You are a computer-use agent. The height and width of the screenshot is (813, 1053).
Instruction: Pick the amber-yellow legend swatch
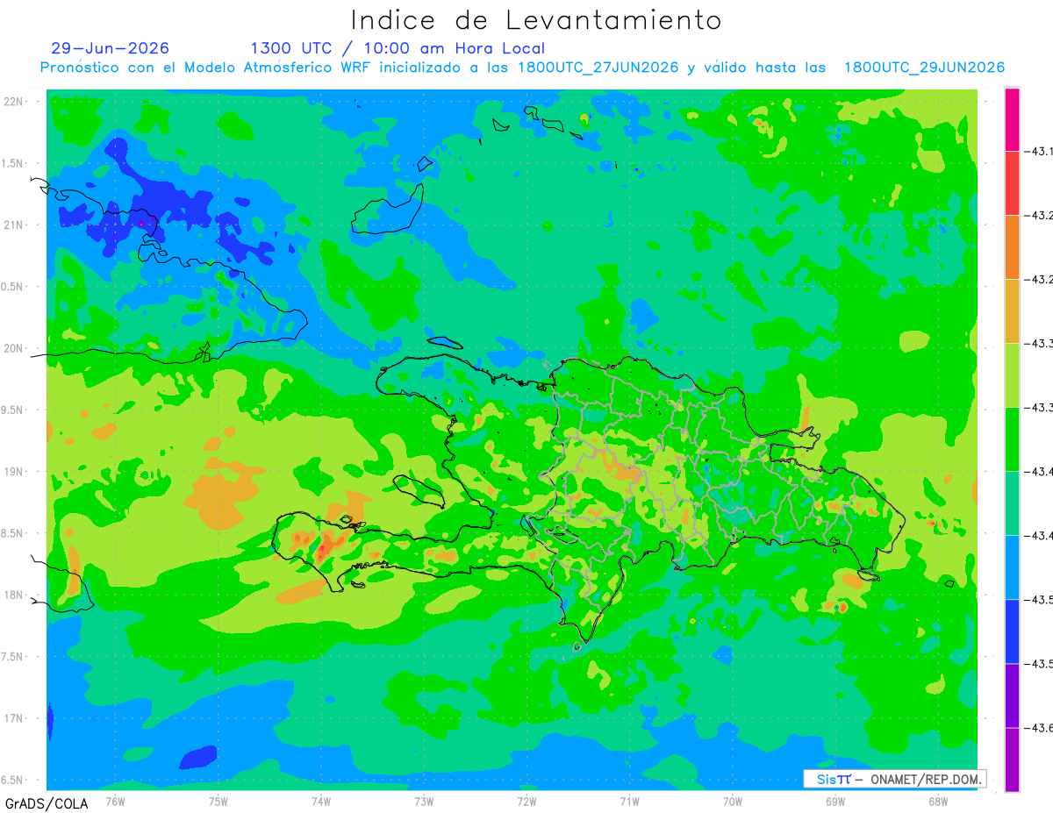[1012, 311]
